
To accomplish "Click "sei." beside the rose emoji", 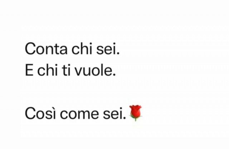I will point(114,113).
